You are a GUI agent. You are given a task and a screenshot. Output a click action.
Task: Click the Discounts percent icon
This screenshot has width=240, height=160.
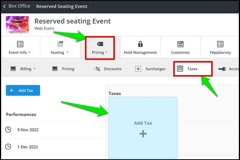point(97,69)
